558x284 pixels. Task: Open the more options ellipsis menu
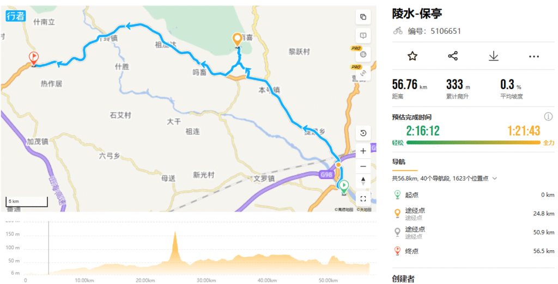point(534,57)
